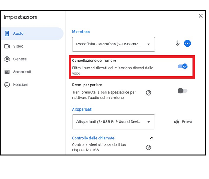The image size is (209, 179).
Task: Collapse the Controllo delle chiamate section
Action: 152,138
